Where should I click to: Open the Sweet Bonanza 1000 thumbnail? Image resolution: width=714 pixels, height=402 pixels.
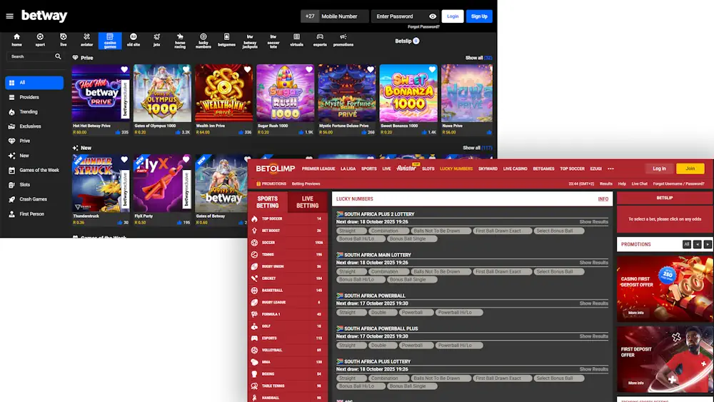(408, 93)
